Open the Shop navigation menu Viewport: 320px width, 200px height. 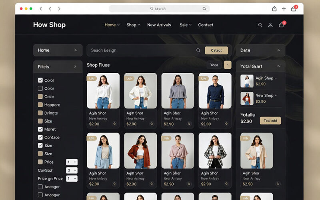tap(133, 25)
